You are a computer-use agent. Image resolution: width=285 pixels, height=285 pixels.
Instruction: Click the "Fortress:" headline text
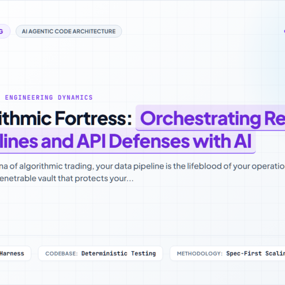coord(93,118)
